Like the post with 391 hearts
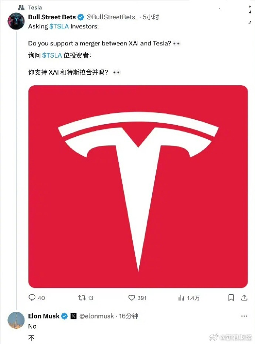 (x=132, y=298)
